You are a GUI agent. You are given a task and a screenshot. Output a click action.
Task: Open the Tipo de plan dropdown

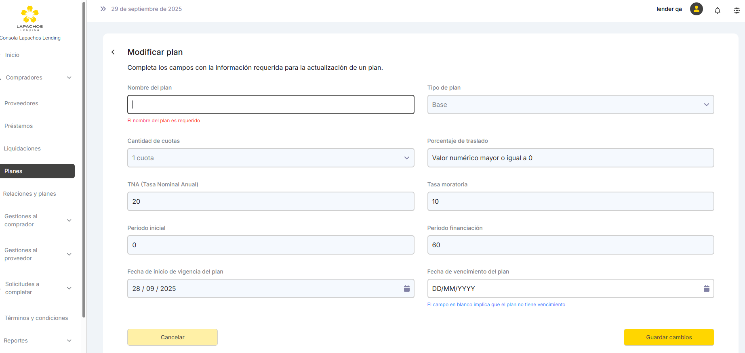point(570,104)
